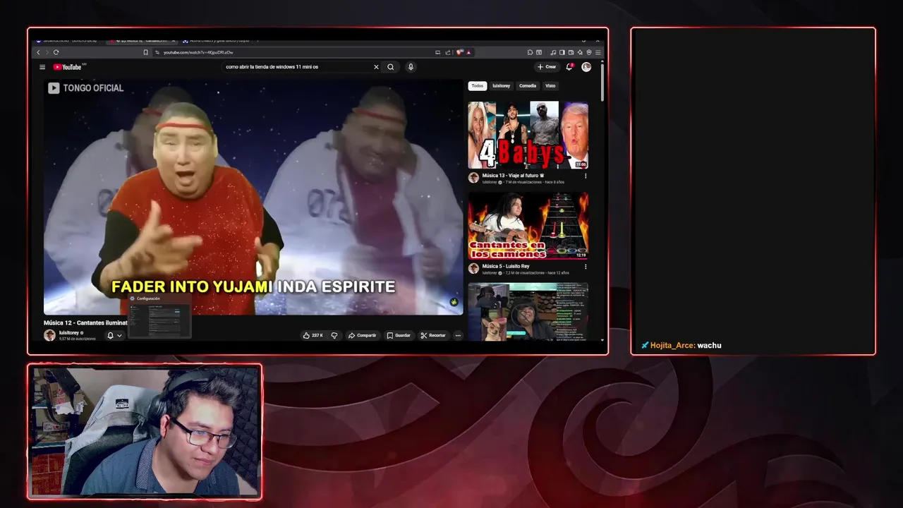
Task: Click the channel badge in video corner
Action: point(454,302)
